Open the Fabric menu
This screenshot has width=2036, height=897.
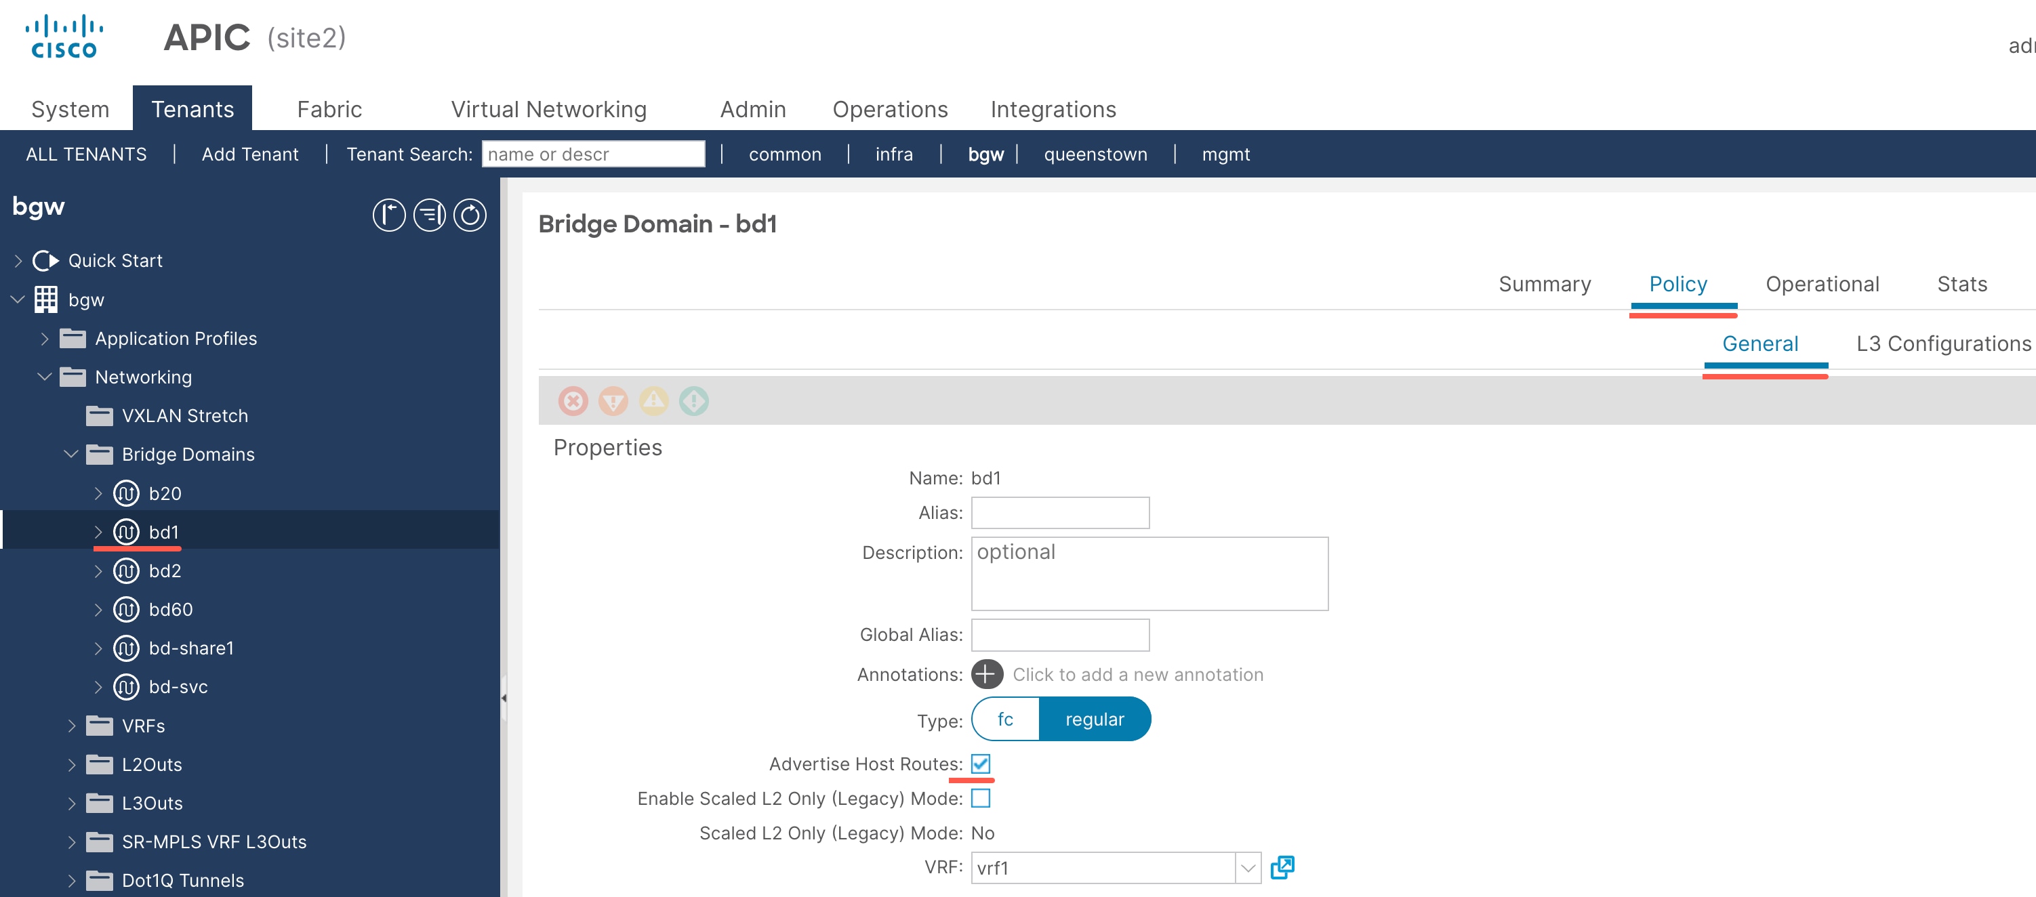click(x=329, y=109)
